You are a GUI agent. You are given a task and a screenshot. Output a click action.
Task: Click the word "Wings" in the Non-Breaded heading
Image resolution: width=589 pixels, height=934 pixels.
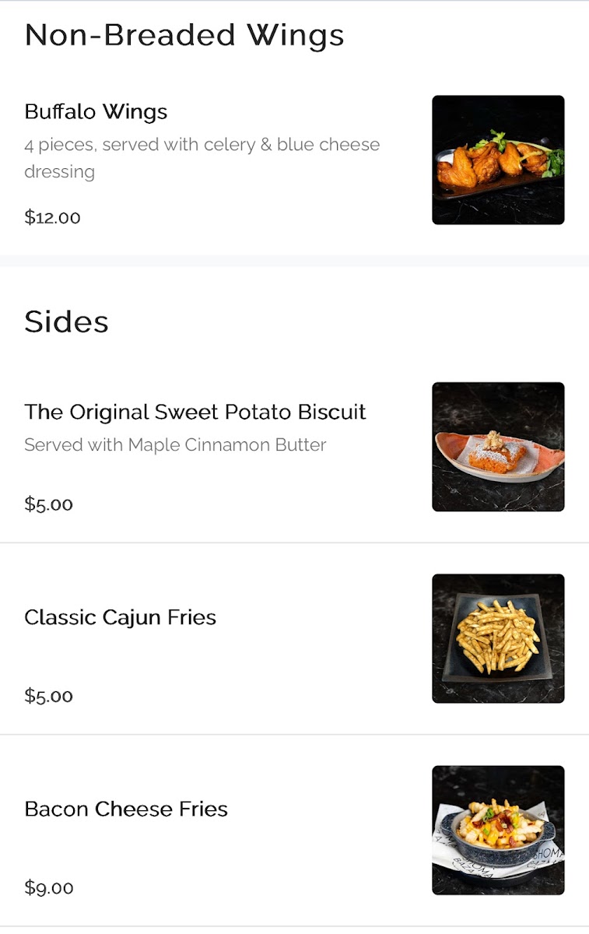(x=295, y=36)
